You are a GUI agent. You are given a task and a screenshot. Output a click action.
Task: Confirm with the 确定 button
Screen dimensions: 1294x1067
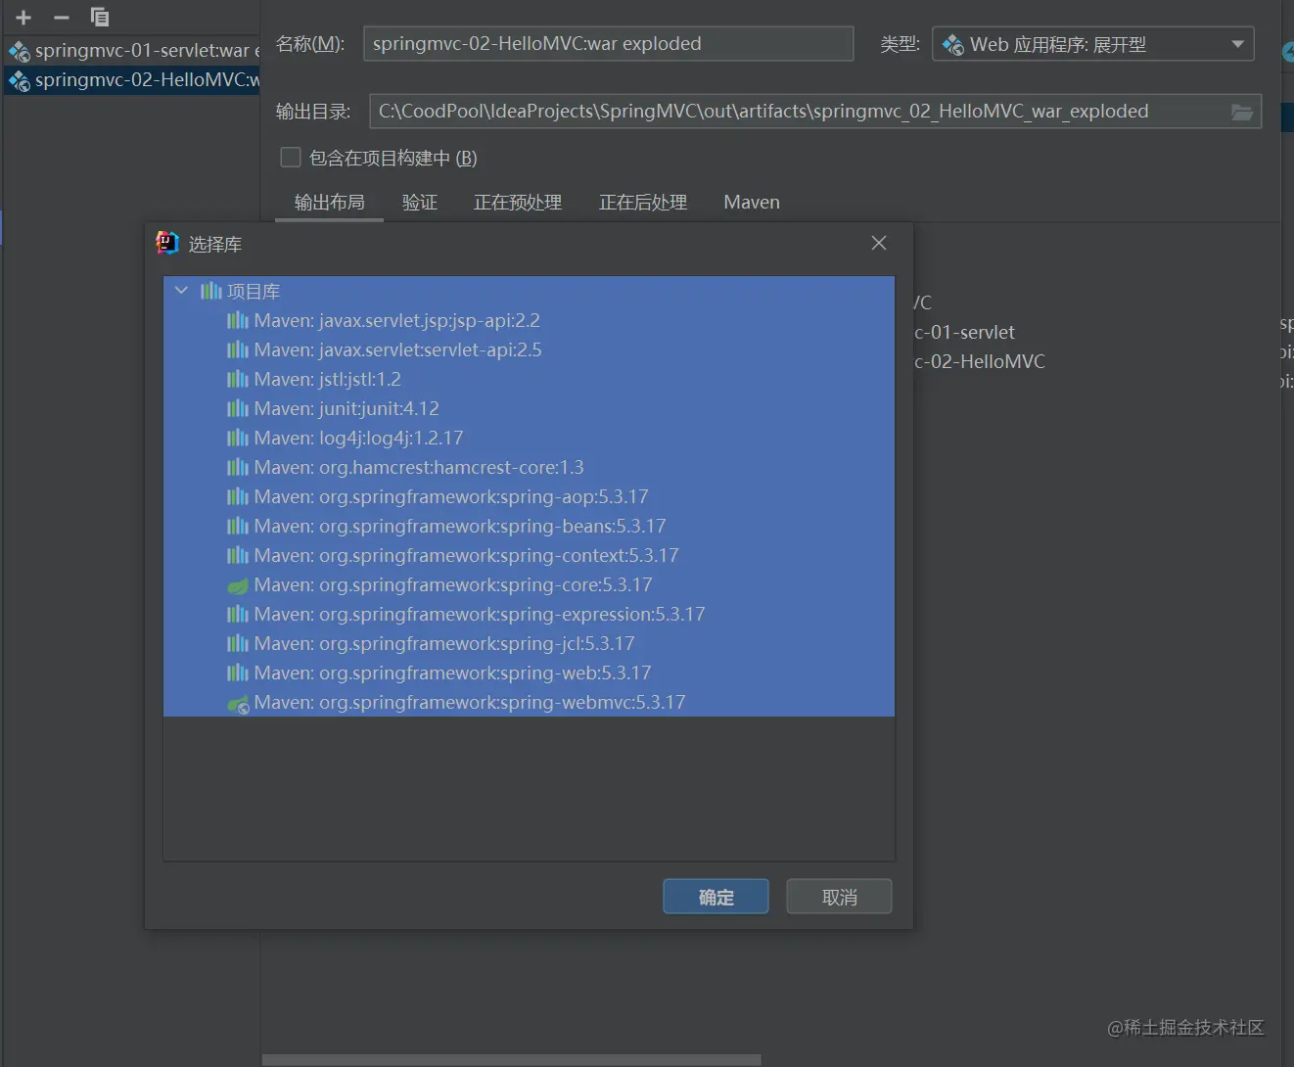tap(716, 897)
